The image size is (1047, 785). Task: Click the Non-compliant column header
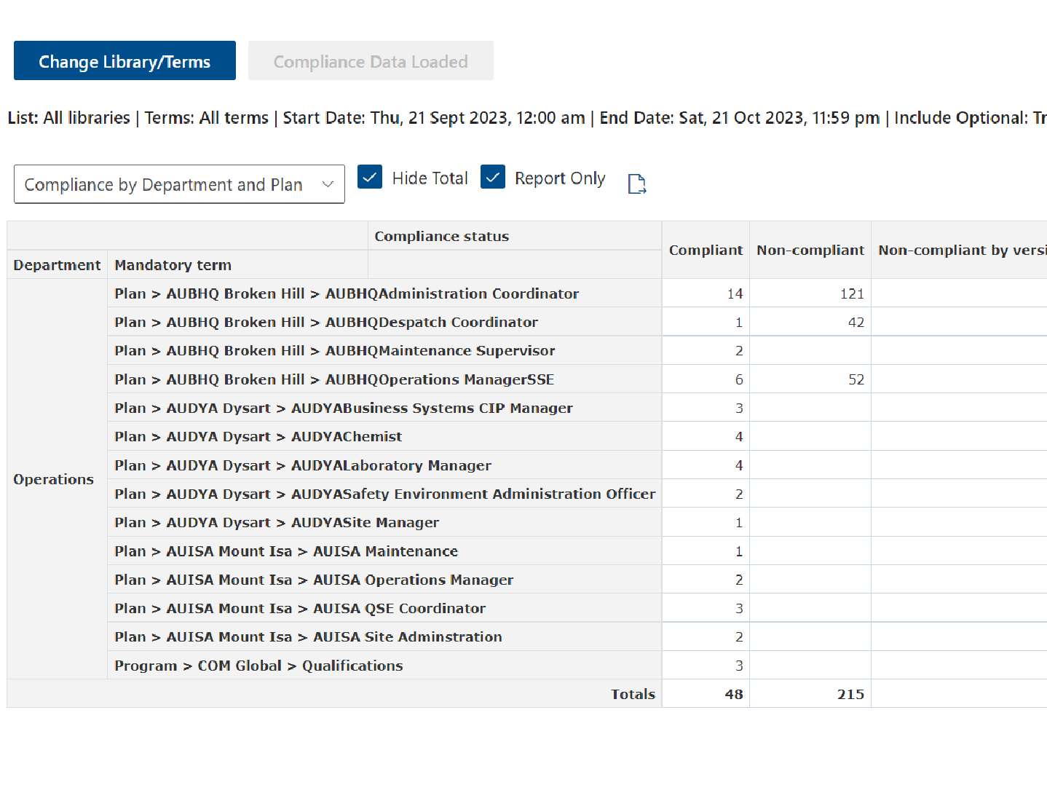[x=810, y=250]
